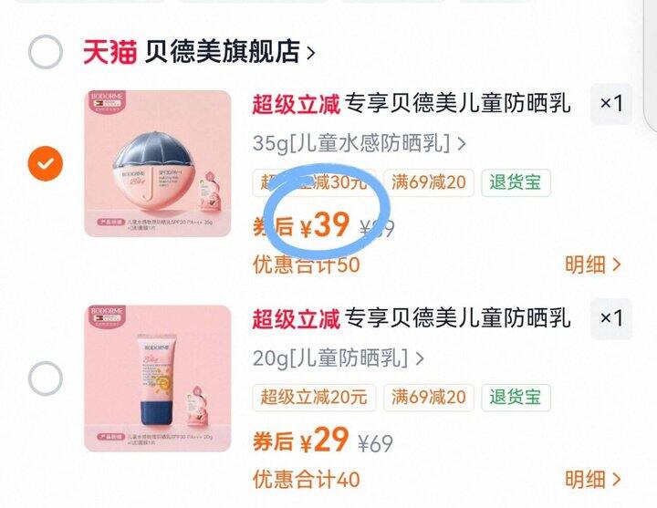Uncheck the 35g sunscreen item

pos(46,163)
